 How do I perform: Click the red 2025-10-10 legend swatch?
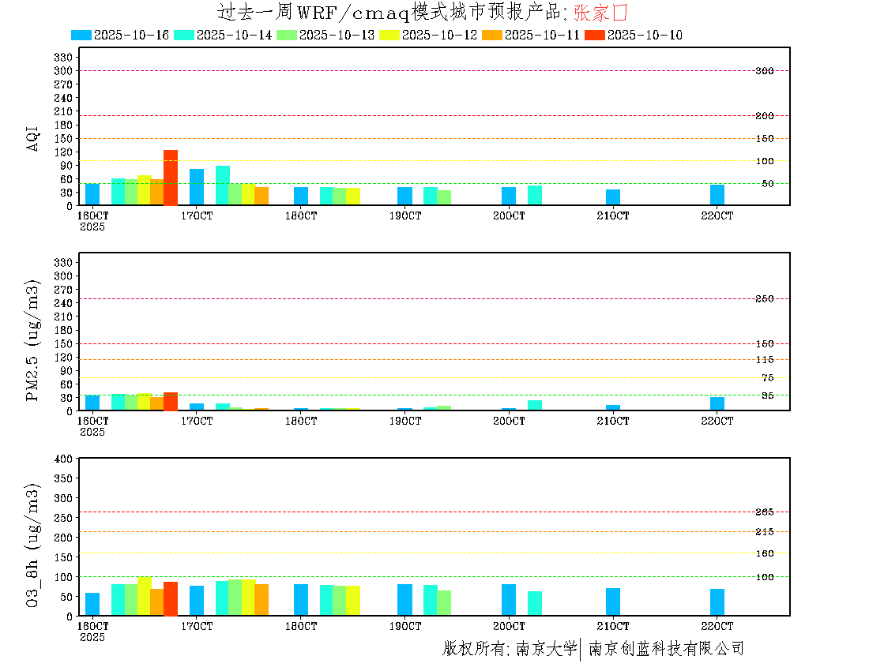(x=595, y=35)
